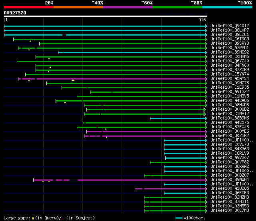Open the UniRef100_A7PPD1 hit label

pyautogui.click(x=230, y=48)
